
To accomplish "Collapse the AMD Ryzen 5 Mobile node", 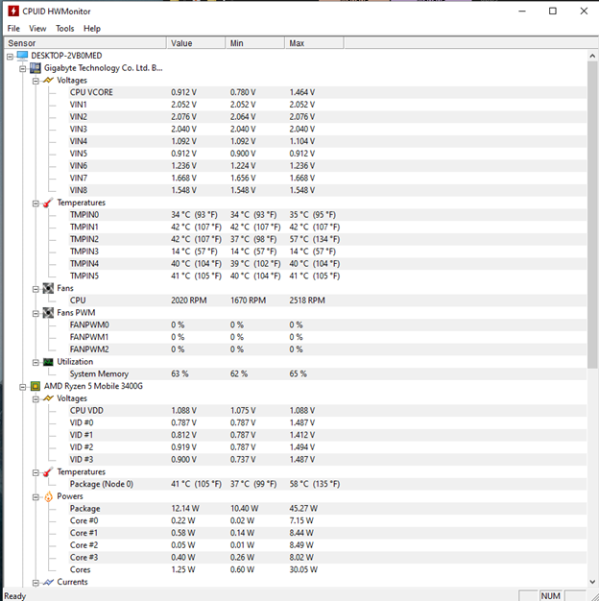I will 23,387.
